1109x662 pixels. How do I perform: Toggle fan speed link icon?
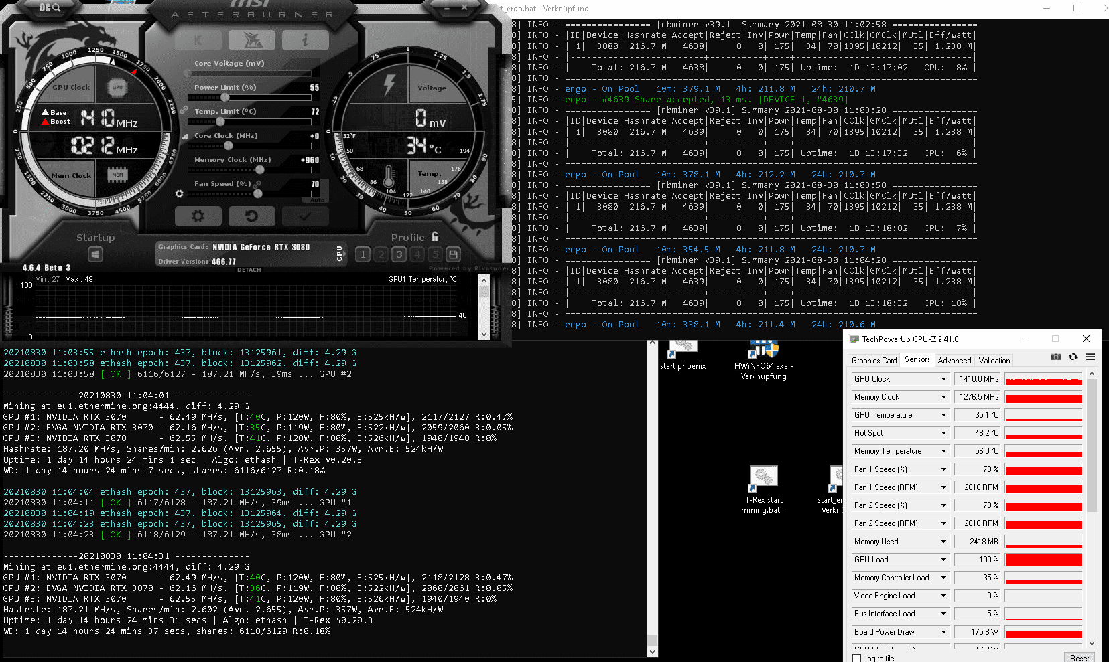257,184
